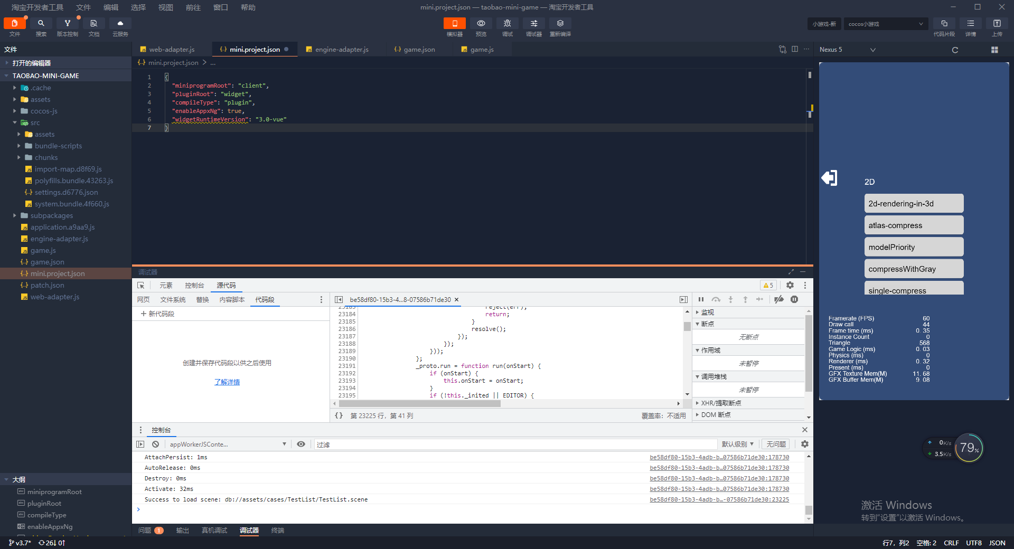The image size is (1014, 549).
Task: Hide the debugger sidebar pane
Action: click(x=683, y=299)
